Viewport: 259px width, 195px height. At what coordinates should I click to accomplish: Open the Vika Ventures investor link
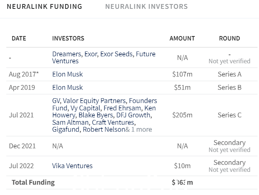(72, 166)
